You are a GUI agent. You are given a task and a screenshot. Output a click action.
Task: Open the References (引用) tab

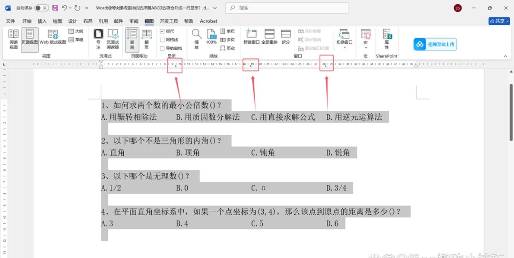[103, 21]
